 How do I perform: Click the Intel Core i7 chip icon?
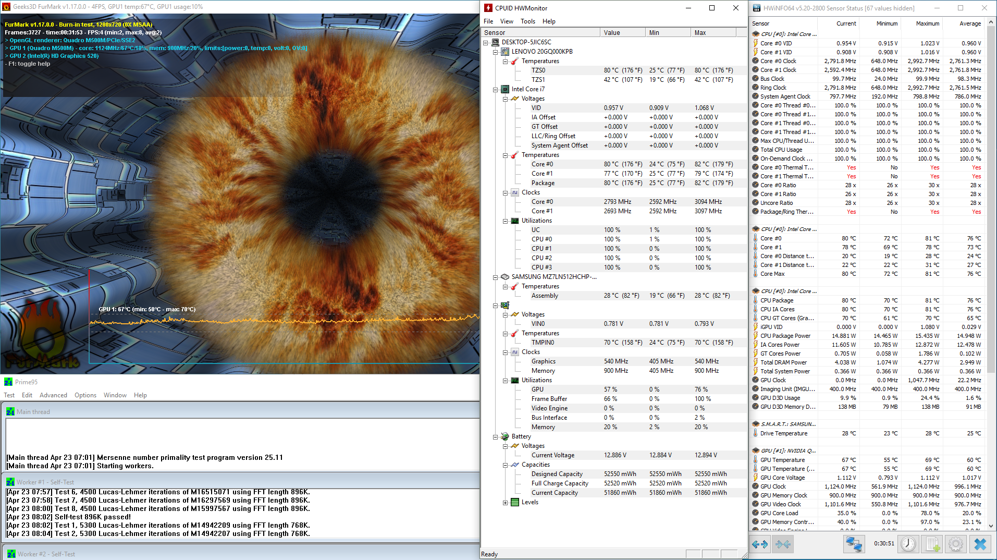[x=505, y=89]
